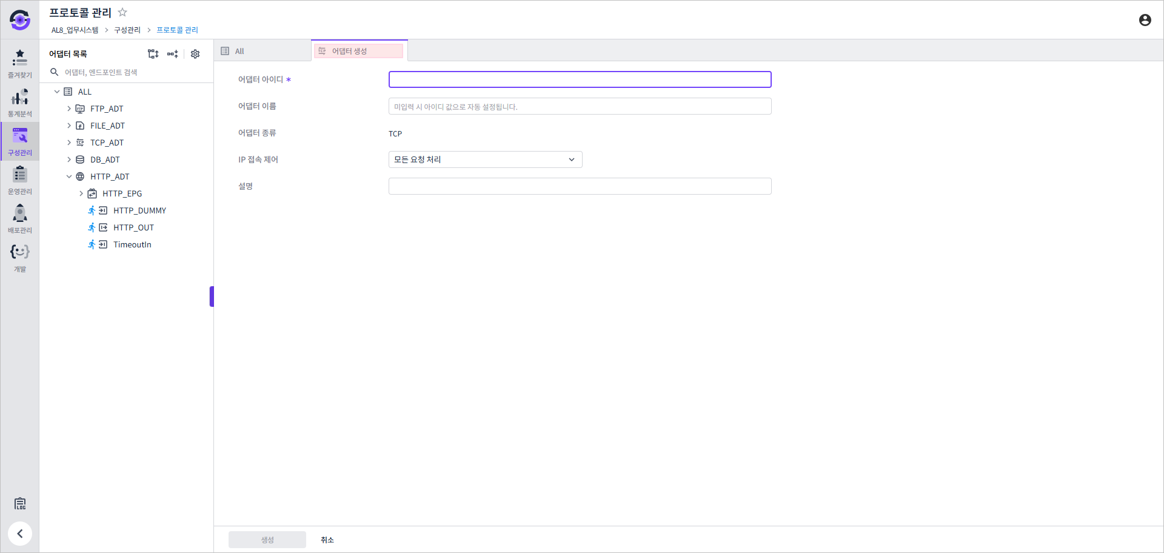Click the panel splitter handle

tap(212, 297)
